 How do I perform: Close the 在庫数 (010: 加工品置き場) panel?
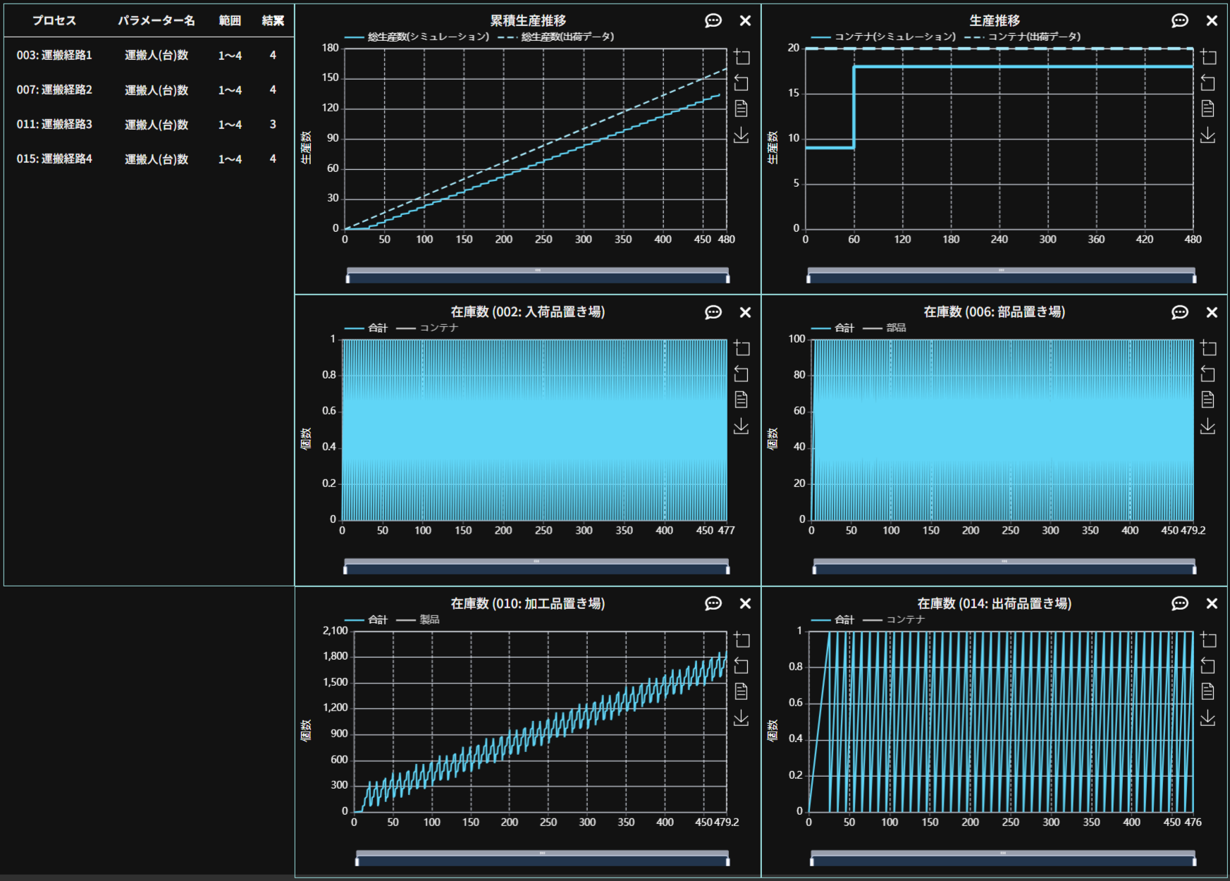(745, 603)
